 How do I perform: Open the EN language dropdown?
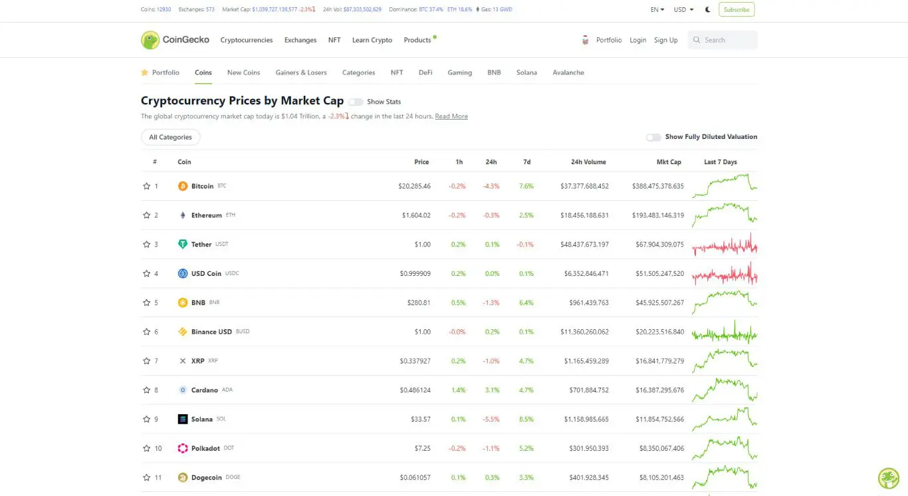tap(657, 10)
